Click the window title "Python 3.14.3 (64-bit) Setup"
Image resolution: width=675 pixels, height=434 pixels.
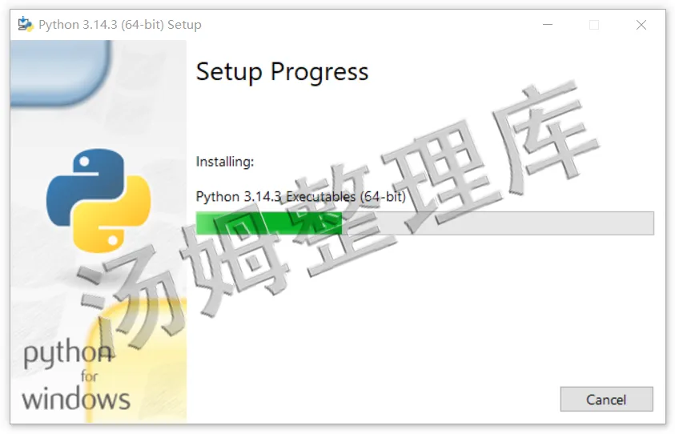[x=120, y=25]
